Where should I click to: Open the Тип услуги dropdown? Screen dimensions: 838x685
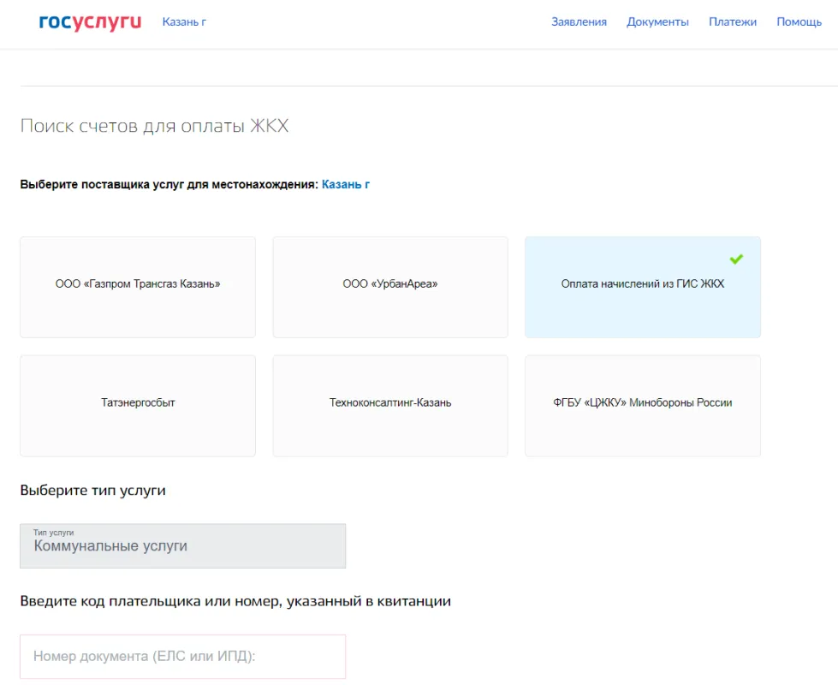click(183, 546)
